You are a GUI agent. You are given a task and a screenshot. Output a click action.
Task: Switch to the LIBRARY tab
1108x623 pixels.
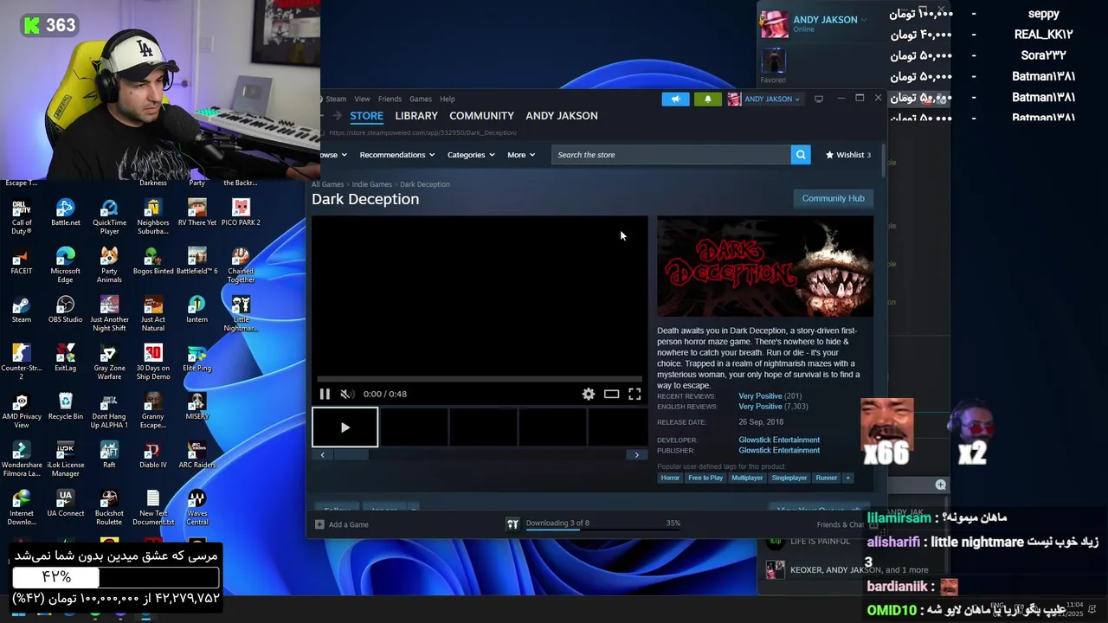click(416, 116)
